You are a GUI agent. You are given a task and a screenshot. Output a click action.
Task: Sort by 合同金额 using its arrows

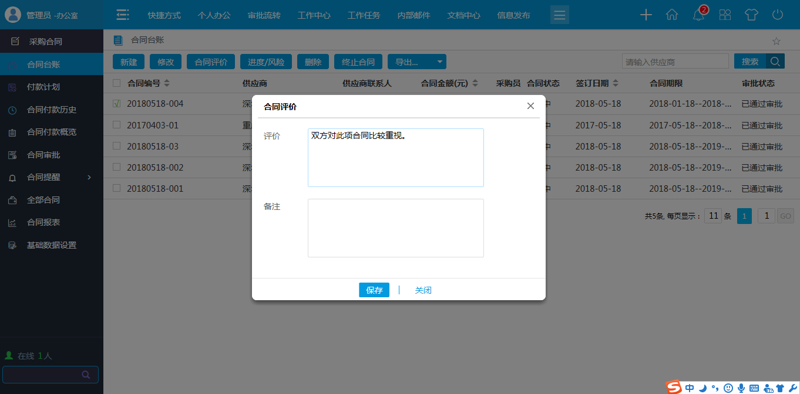pyautogui.click(x=475, y=83)
